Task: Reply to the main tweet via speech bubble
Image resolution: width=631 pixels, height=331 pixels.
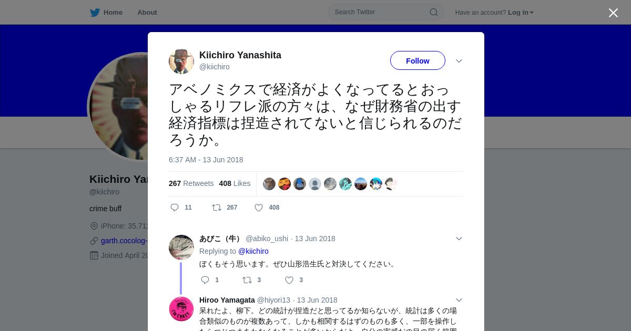Action: pos(175,208)
